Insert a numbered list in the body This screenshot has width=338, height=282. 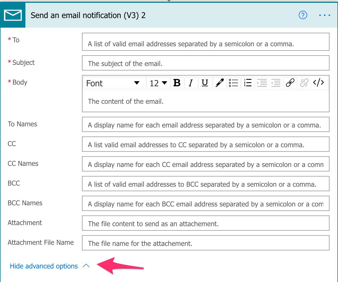click(x=248, y=83)
